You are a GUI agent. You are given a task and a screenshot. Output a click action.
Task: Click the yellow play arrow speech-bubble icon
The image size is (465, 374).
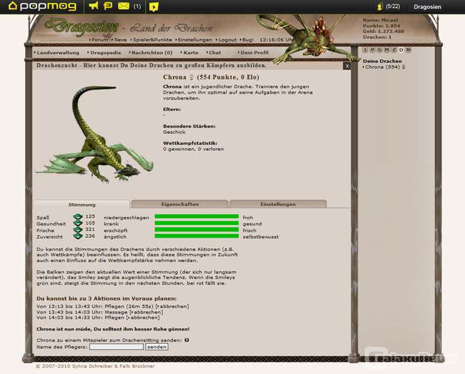tap(153, 6)
